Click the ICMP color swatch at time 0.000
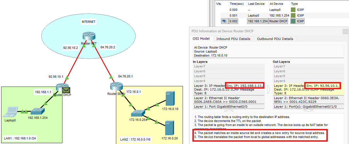This screenshot has height=144, width=349. [293, 10]
